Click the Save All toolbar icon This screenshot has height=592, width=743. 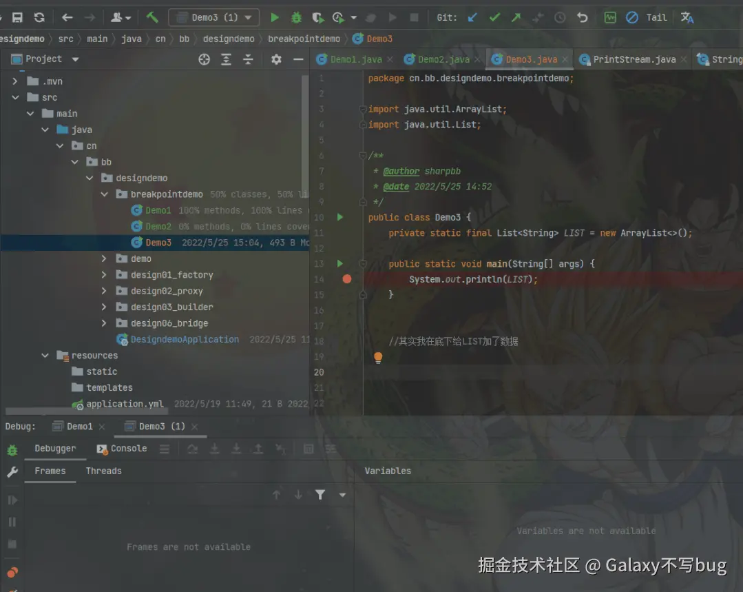(17, 17)
